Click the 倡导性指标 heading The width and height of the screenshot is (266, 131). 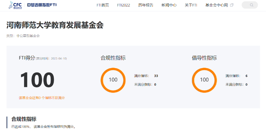(x=204, y=58)
